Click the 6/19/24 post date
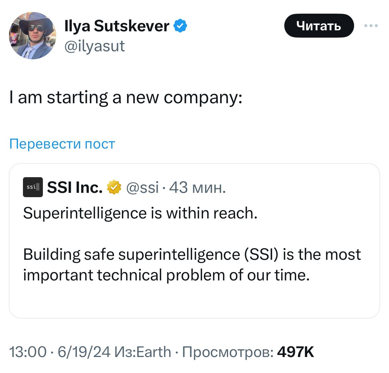389x373 pixels. click(84, 352)
